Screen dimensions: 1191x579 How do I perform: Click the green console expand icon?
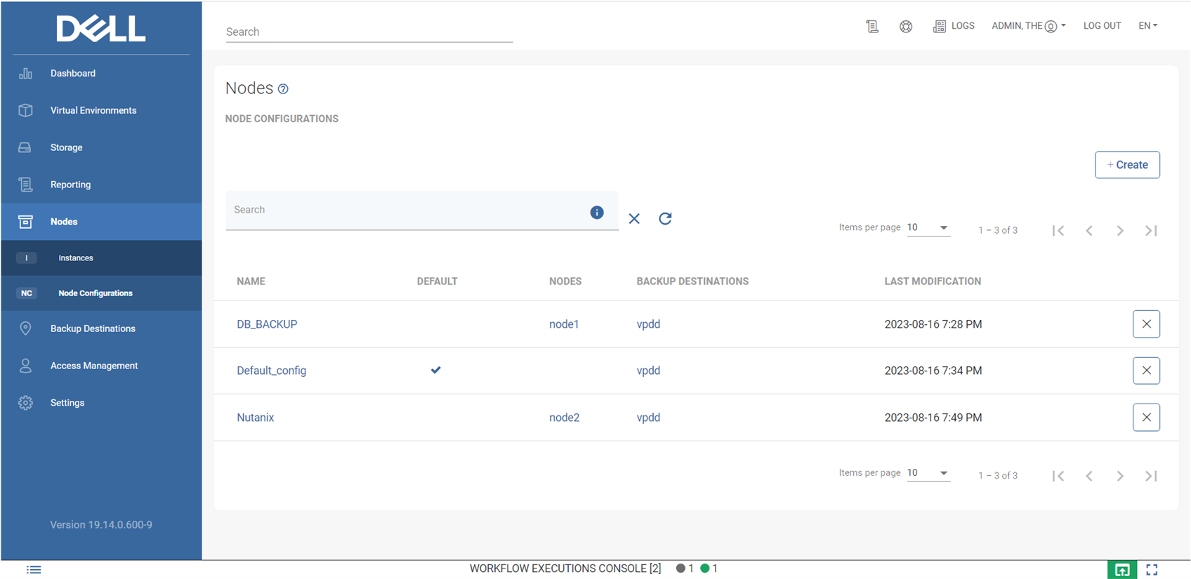(1122, 570)
